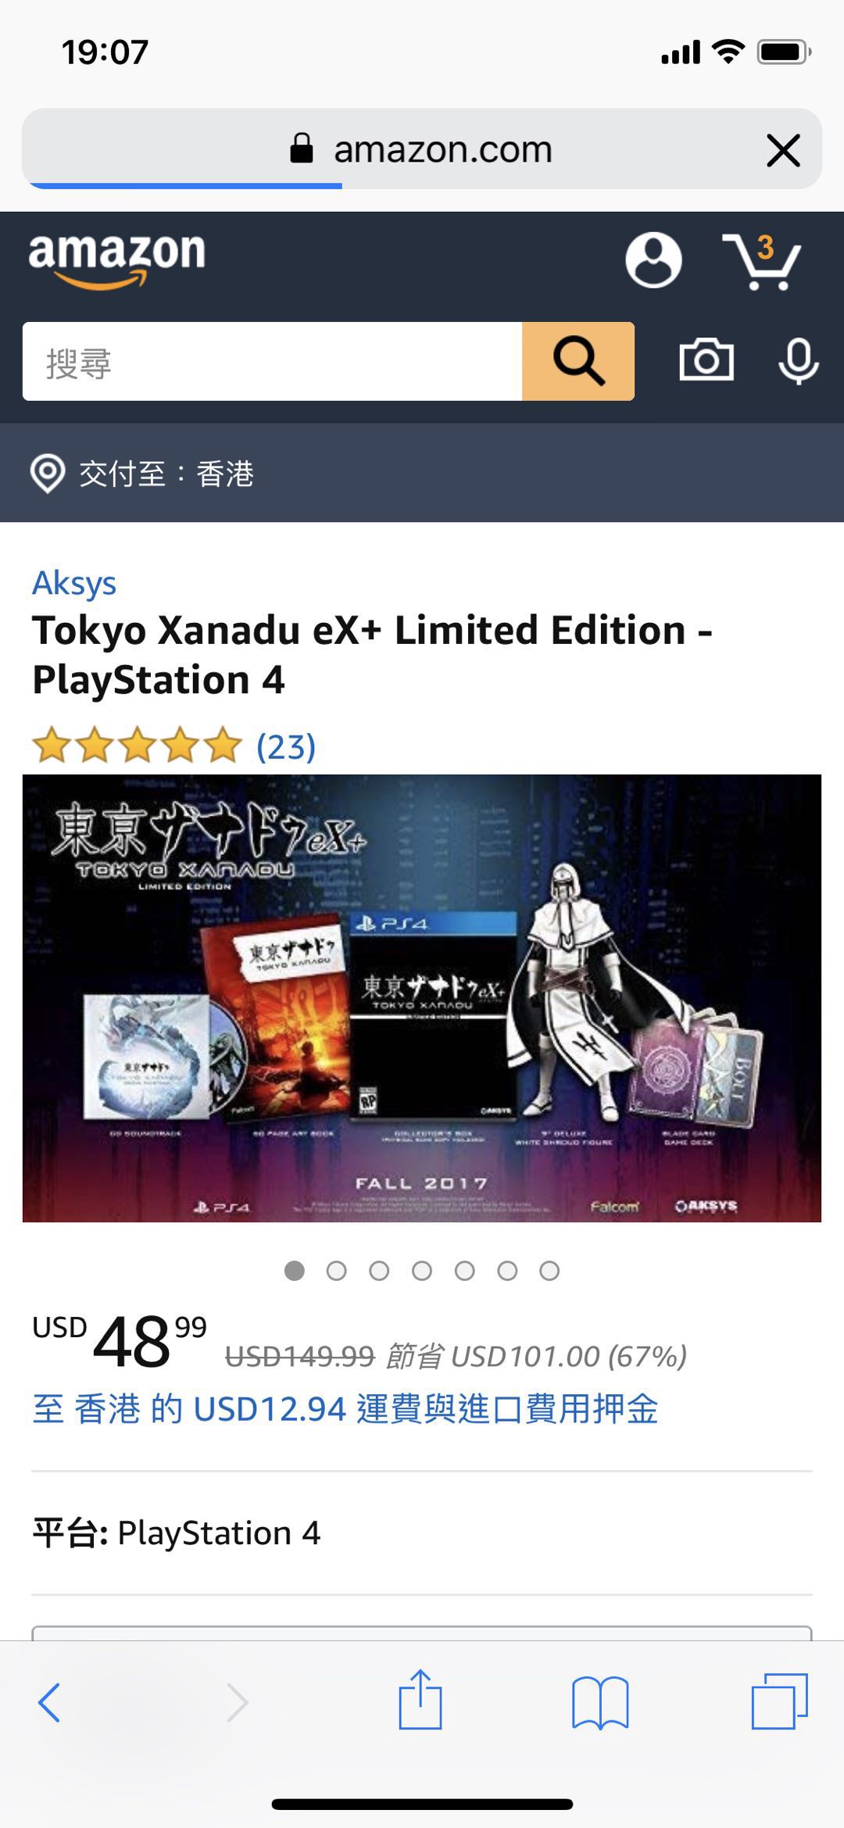Start voice search with microphone icon
The height and width of the screenshot is (1828, 844).
tap(799, 361)
